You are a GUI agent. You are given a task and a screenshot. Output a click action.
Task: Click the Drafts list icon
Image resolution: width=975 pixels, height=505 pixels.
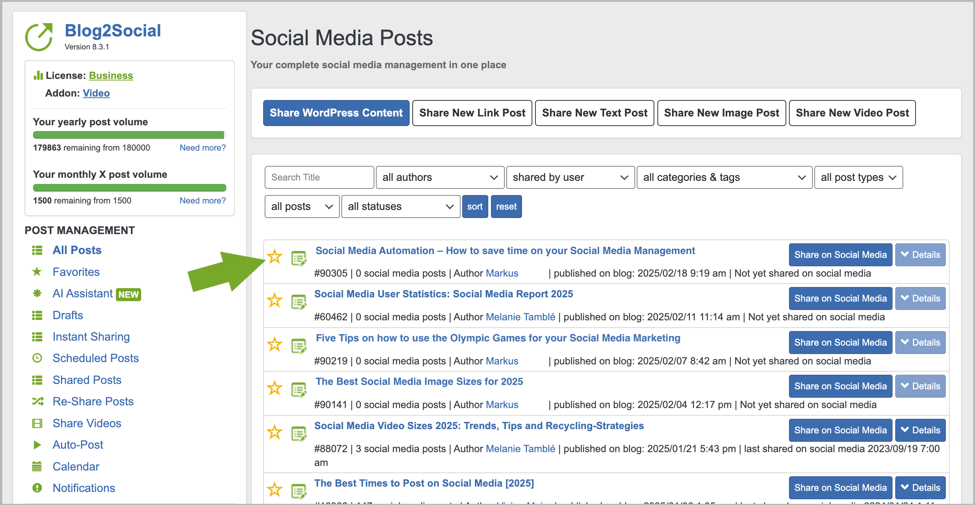[37, 315]
